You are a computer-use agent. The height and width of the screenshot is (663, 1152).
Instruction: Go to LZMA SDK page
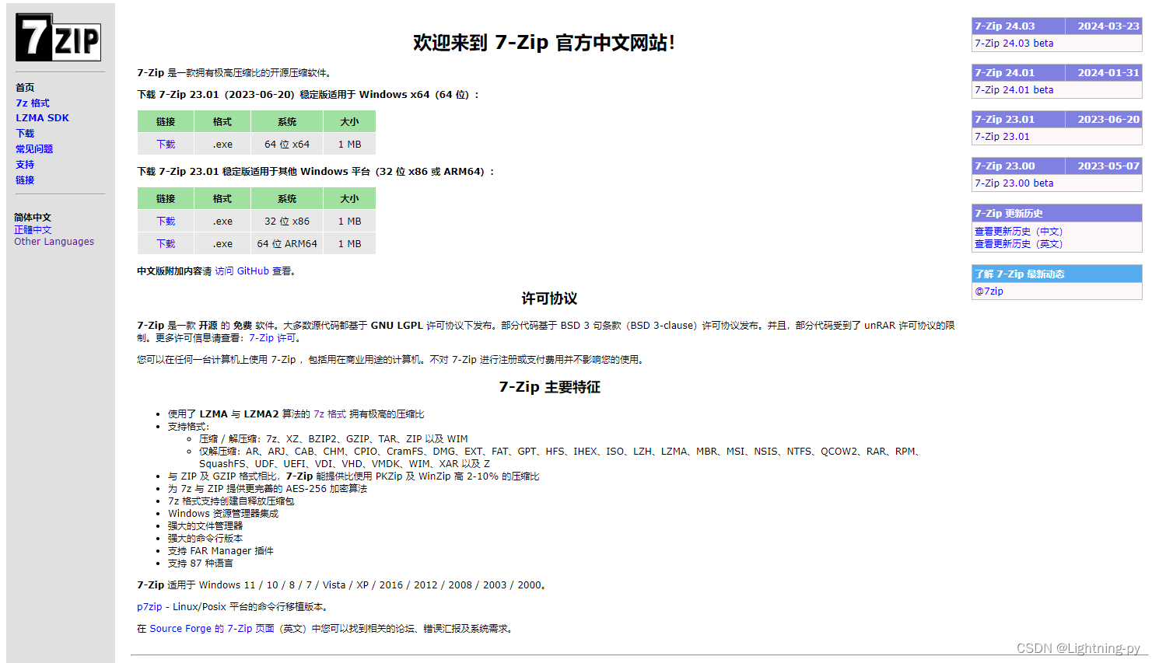pos(42,118)
